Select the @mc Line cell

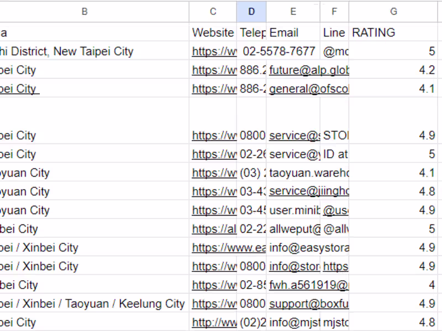click(334, 51)
